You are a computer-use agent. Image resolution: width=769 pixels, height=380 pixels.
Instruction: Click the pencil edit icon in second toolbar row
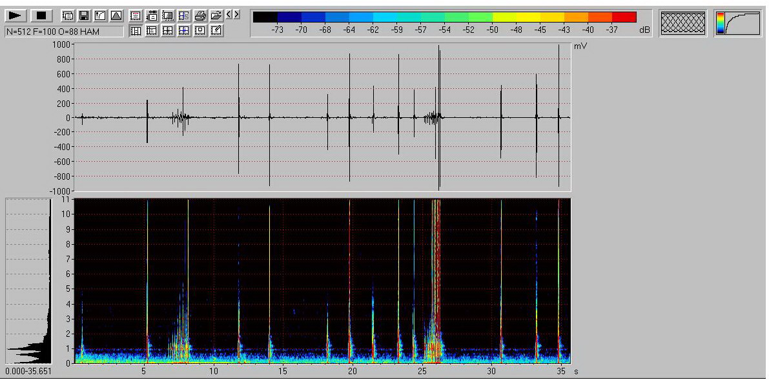(x=216, y=30)
